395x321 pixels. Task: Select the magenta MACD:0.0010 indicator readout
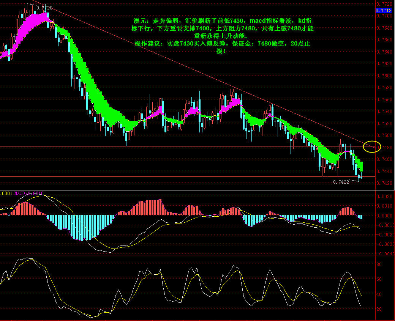coord(29,194)
